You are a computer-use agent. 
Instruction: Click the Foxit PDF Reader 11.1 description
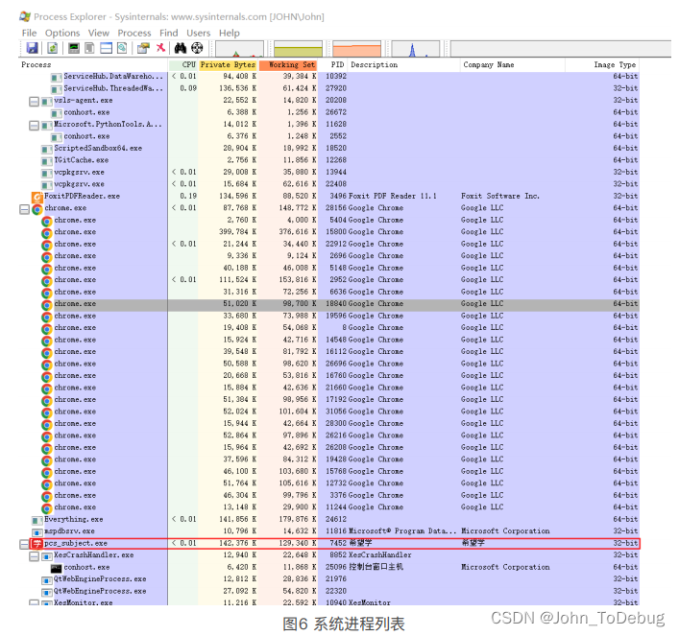point(393,197)
